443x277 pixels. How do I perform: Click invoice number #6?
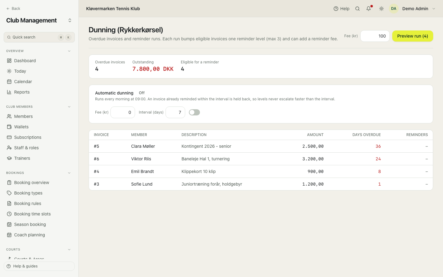click(97, 159)
